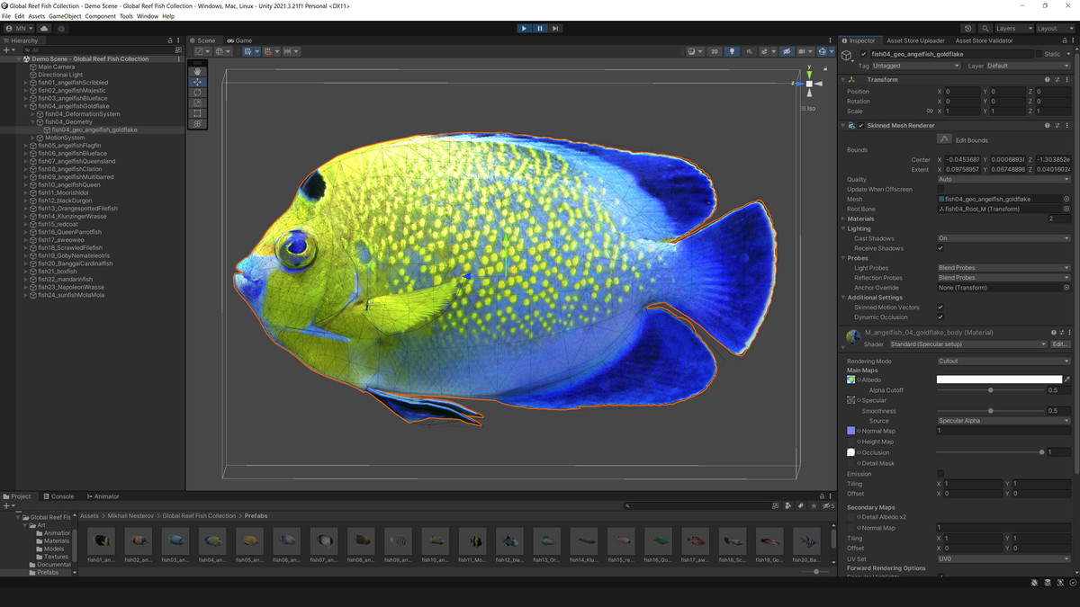Change Rendering Mode from Cutout dropdown
The height and width of the screenshot is (607, 1080).
click(1003, 361)
